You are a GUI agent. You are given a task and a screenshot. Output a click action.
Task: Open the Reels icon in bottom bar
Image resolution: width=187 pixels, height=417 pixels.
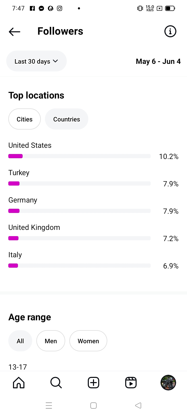[x=131, y=383]
